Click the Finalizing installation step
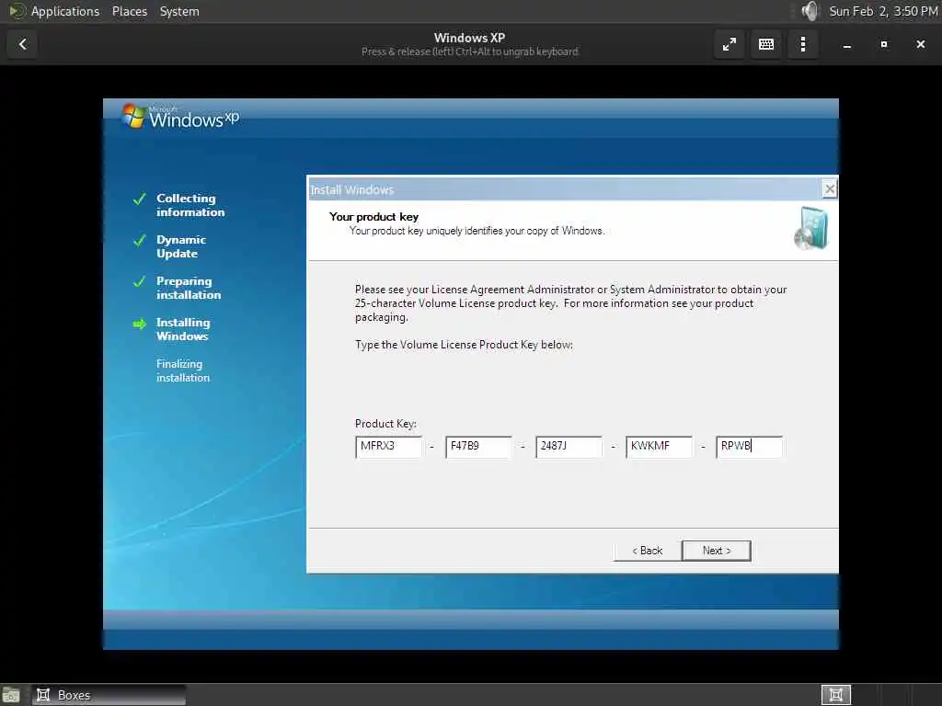 click(183, 370)
